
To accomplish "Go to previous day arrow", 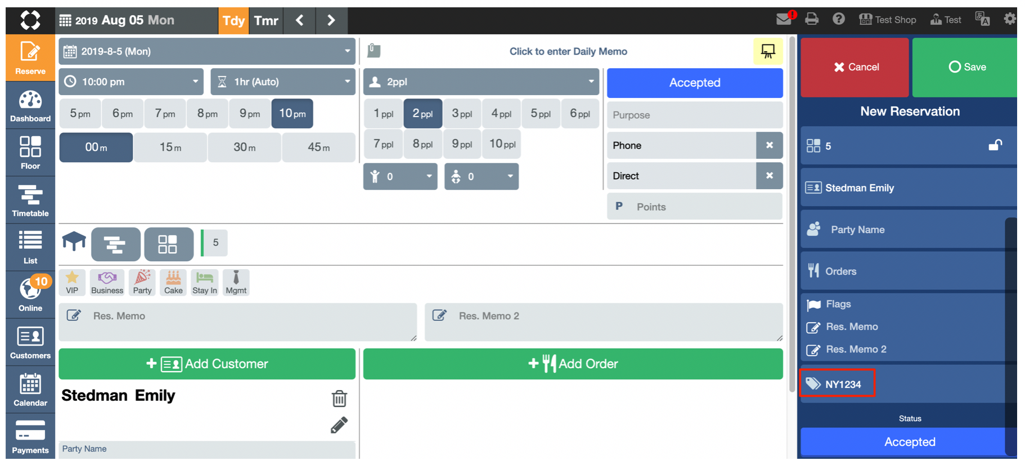I will [300, 21].
